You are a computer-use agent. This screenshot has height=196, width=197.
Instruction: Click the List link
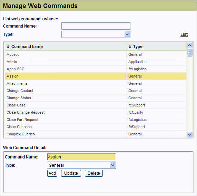pyautogui.click(x=184, y=34)
